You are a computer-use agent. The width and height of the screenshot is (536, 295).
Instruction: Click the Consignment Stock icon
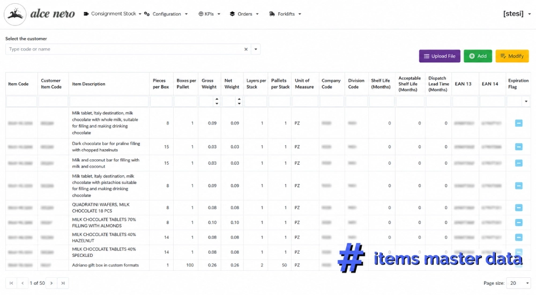tap(86, 14)
